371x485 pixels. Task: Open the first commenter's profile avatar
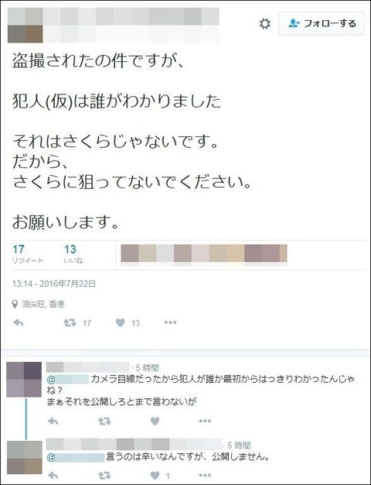[x=24, y=380]
